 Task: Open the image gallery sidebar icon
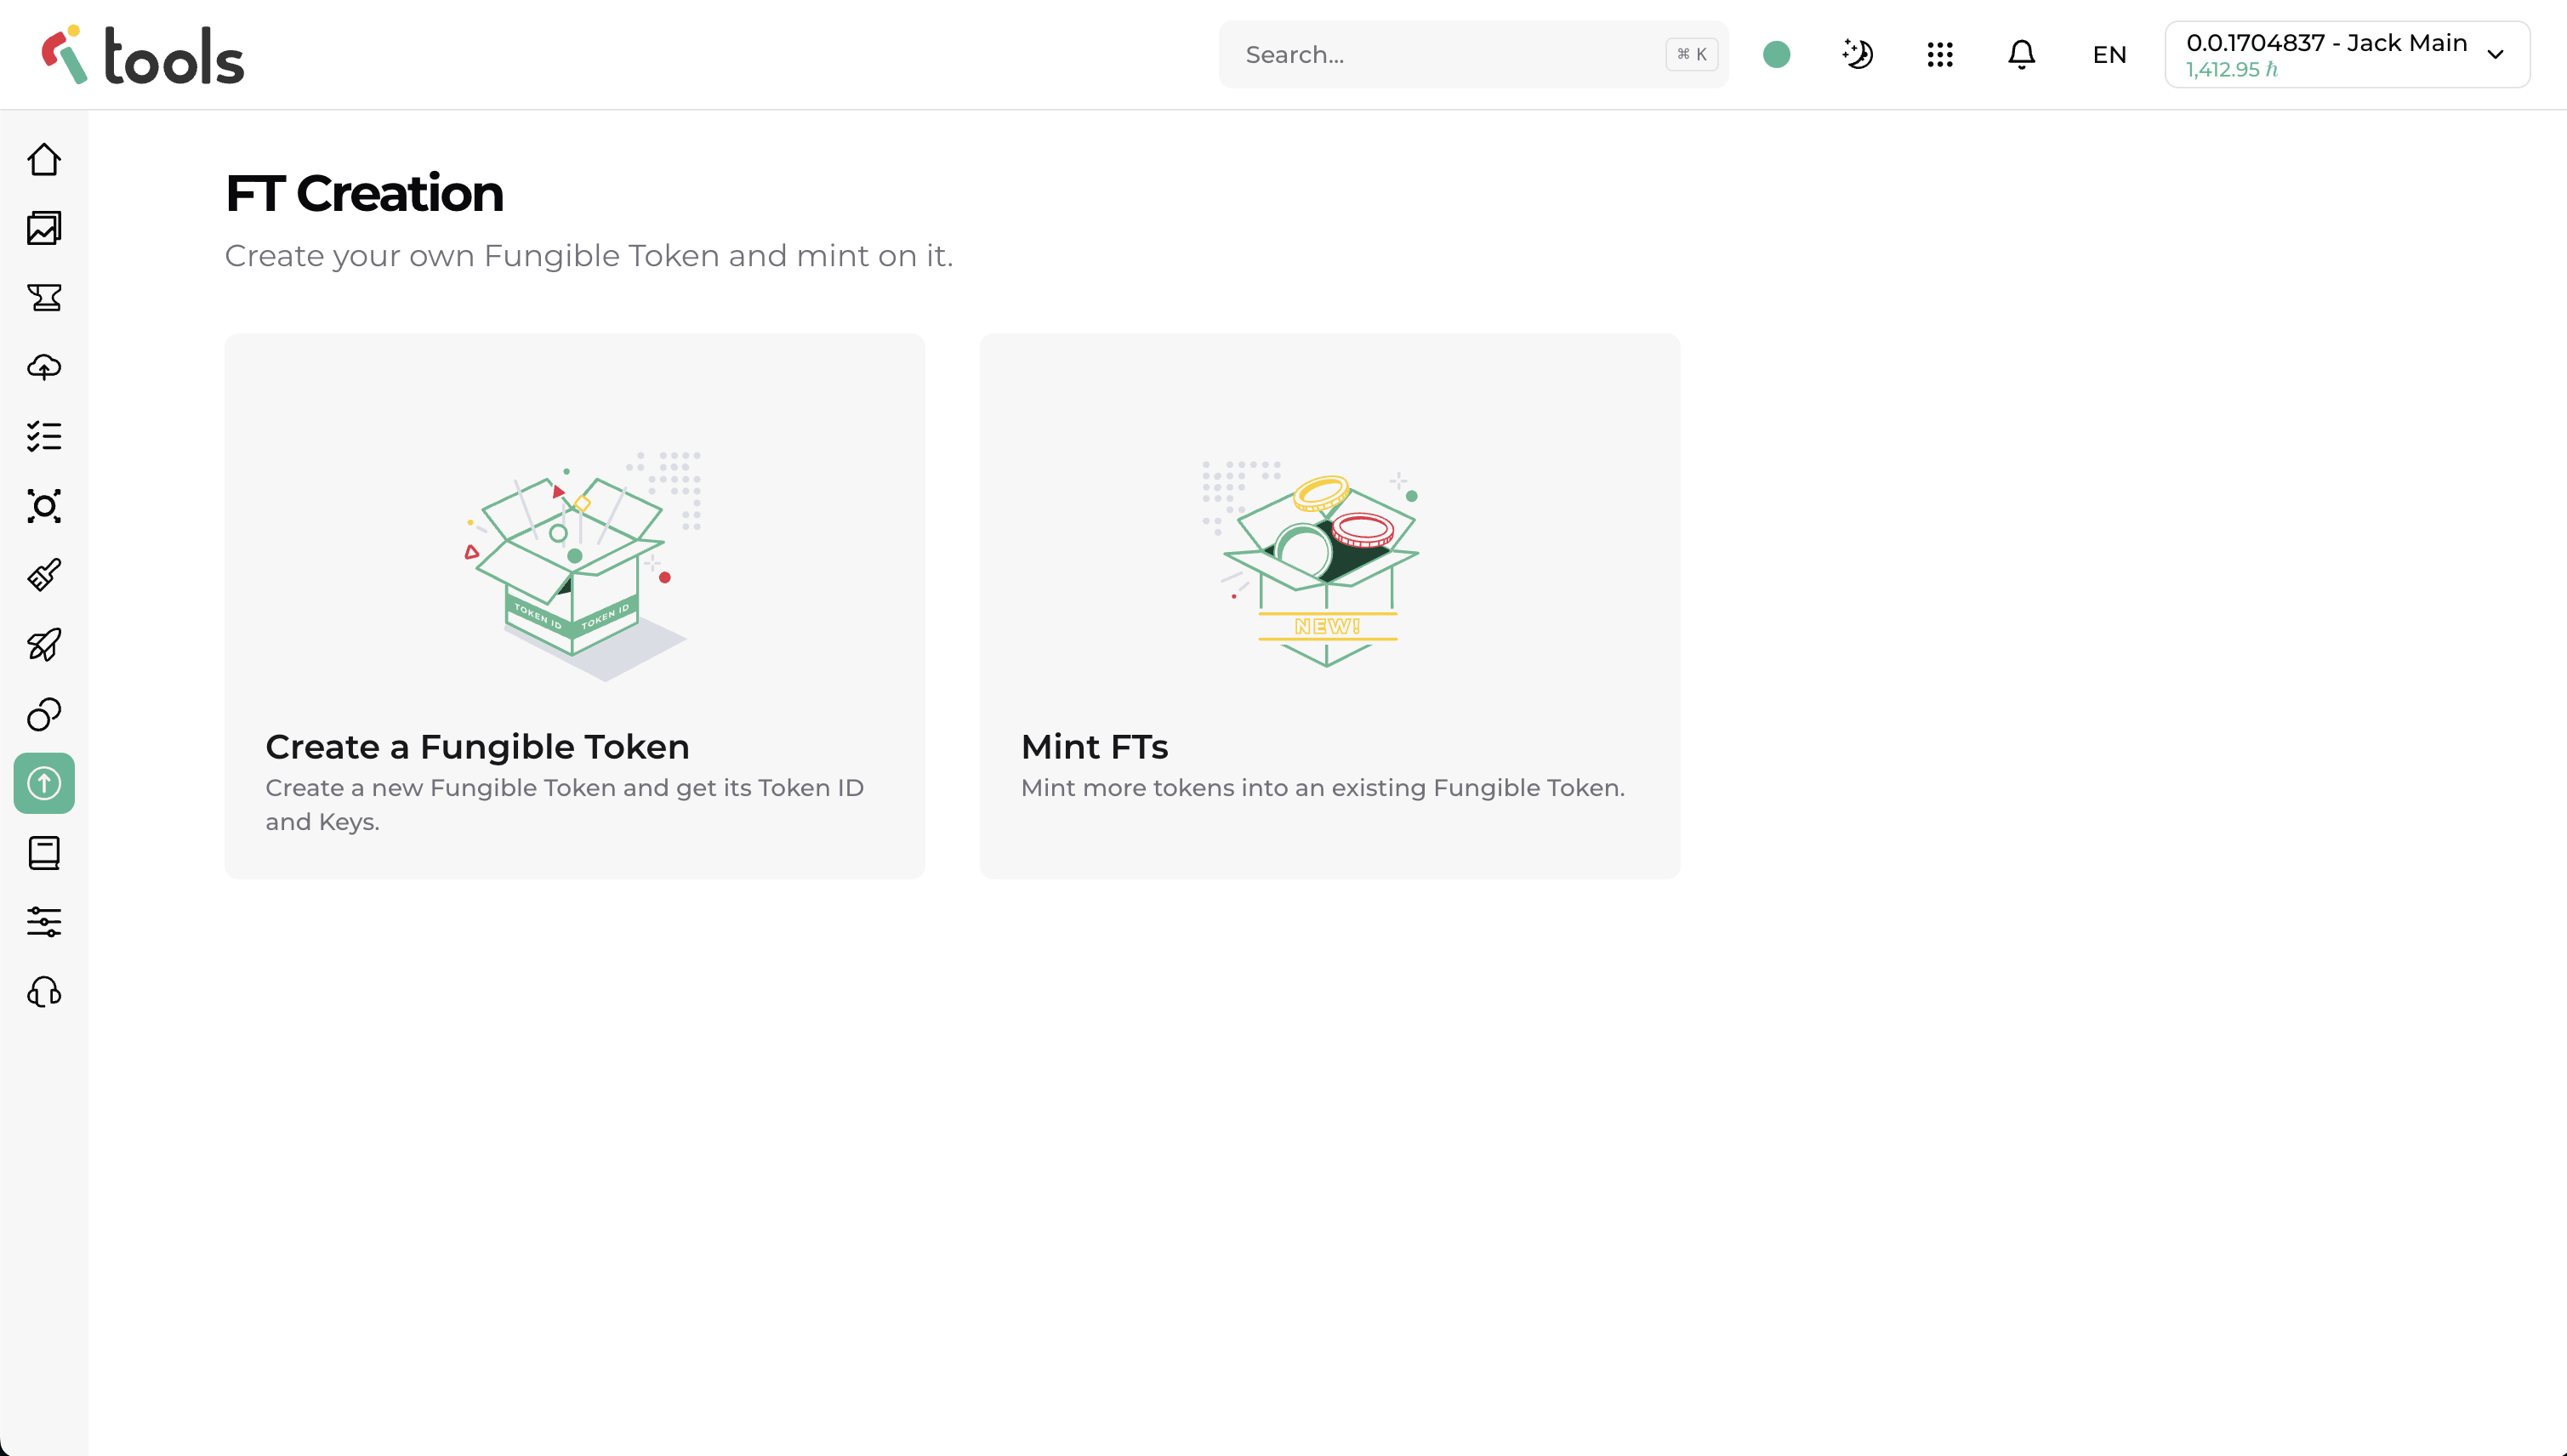(x=44, y=228)
